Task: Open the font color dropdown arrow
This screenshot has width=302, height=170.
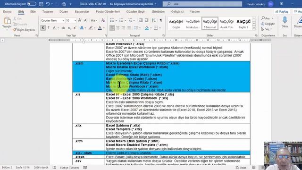Action: click(104, 28)
